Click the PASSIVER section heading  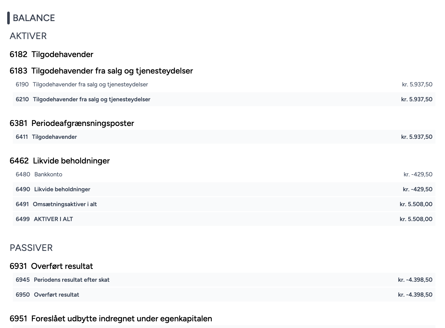tap(31, 248)
